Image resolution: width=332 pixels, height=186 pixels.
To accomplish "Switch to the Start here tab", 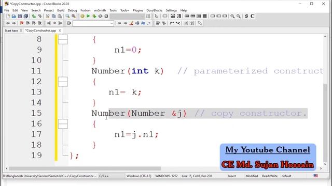I will click(11, 30).
